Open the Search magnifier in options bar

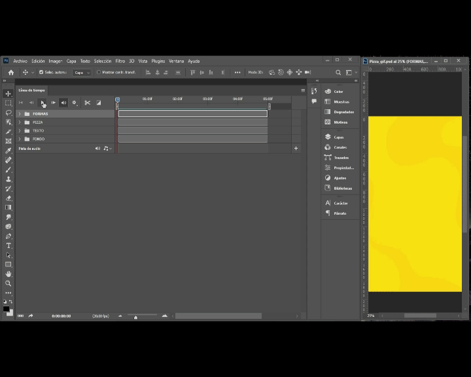click(338, 73)
